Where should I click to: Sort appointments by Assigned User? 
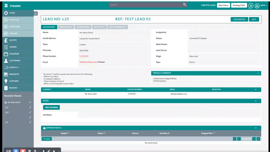point(208,133)
